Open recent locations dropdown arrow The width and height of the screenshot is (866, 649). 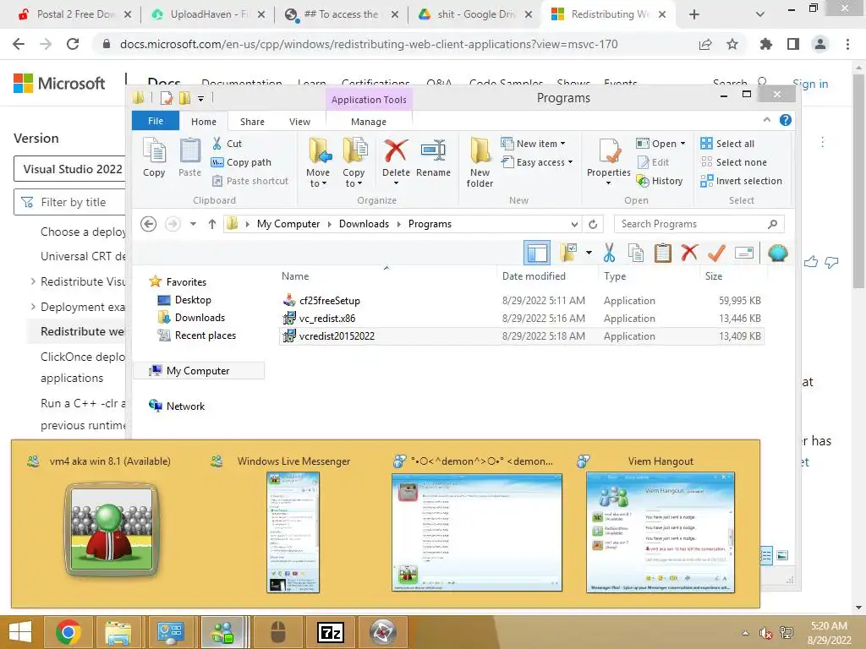tap(193, 224)
